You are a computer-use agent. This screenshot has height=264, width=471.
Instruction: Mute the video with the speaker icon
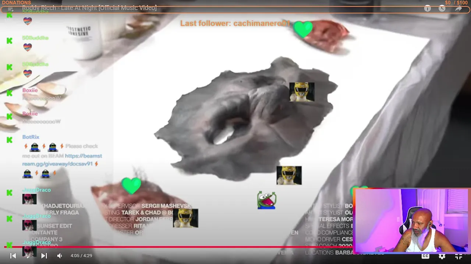coord(60,256)
